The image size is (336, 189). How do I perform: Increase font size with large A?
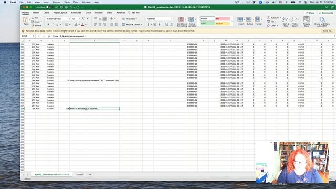pyautogui.click(x=83, y=19)
